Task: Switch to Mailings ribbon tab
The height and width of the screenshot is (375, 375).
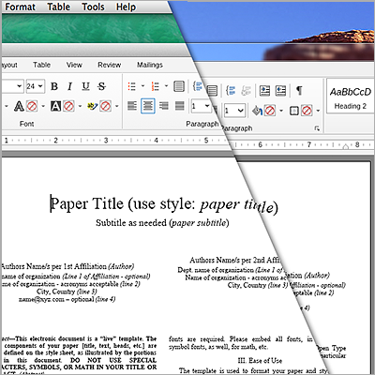Action: pyautogui.click(x=150, y=65)
